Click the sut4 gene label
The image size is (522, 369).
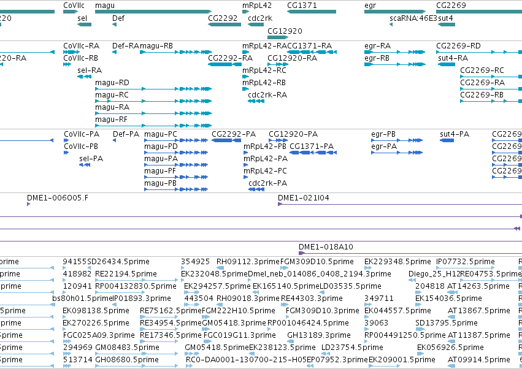coord(445,18)
